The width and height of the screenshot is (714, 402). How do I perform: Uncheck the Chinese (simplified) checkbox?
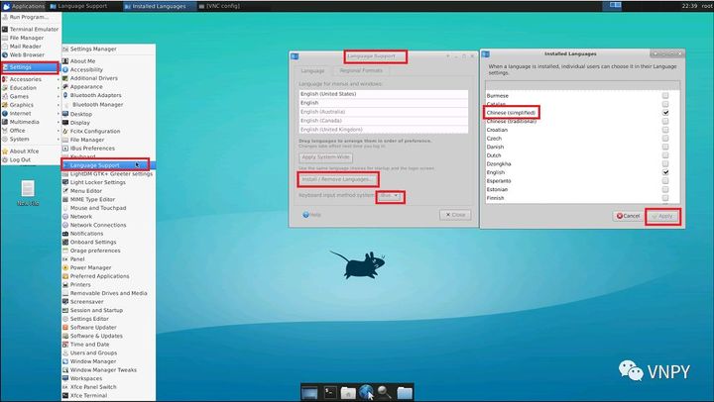pyautogui.click(x=665, y=112)
